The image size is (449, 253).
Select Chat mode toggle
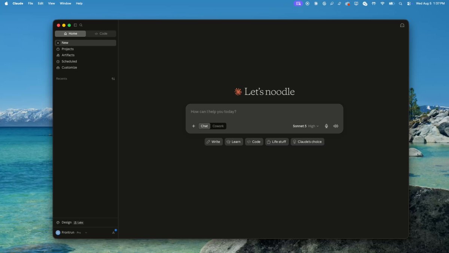[x=204, y=126]
